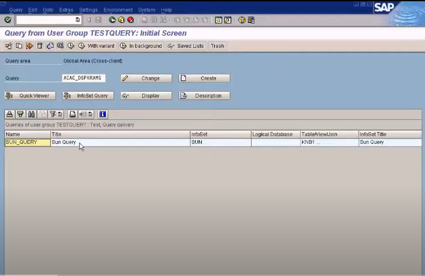Click Sun Query in InfoSet Title column
Image resolution: width=425 pixels, height=276 pixels.
[391, 142]
